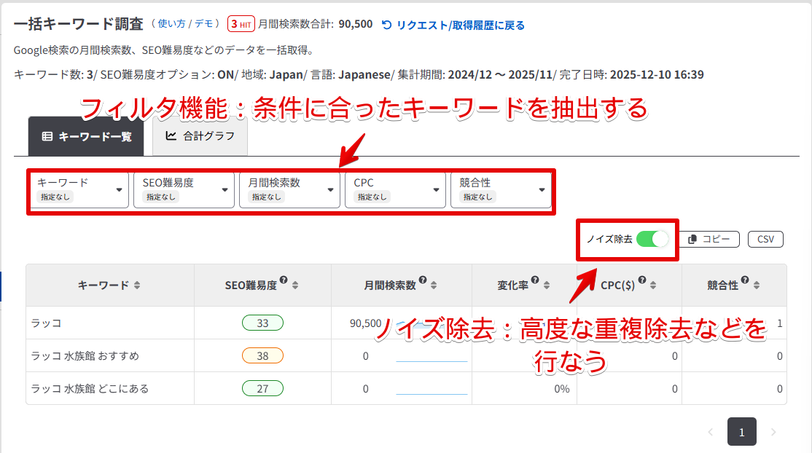812x453 pixels.
Task: Turn off the ノイズ除去 toggle switch
Action: (651, 239)
